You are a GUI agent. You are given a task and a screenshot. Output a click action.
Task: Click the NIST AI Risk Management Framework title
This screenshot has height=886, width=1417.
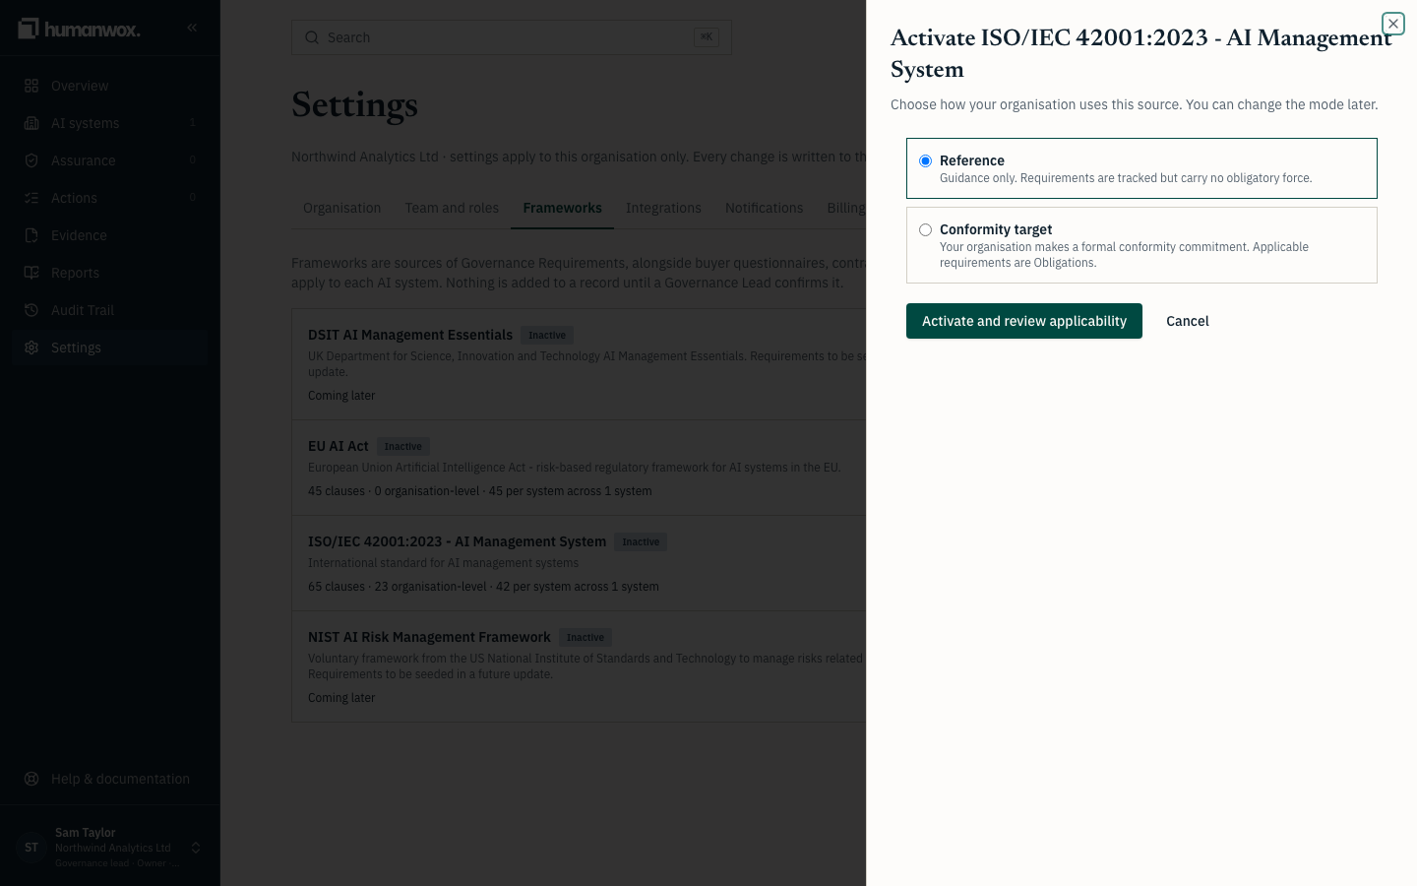tap(429, 637)
